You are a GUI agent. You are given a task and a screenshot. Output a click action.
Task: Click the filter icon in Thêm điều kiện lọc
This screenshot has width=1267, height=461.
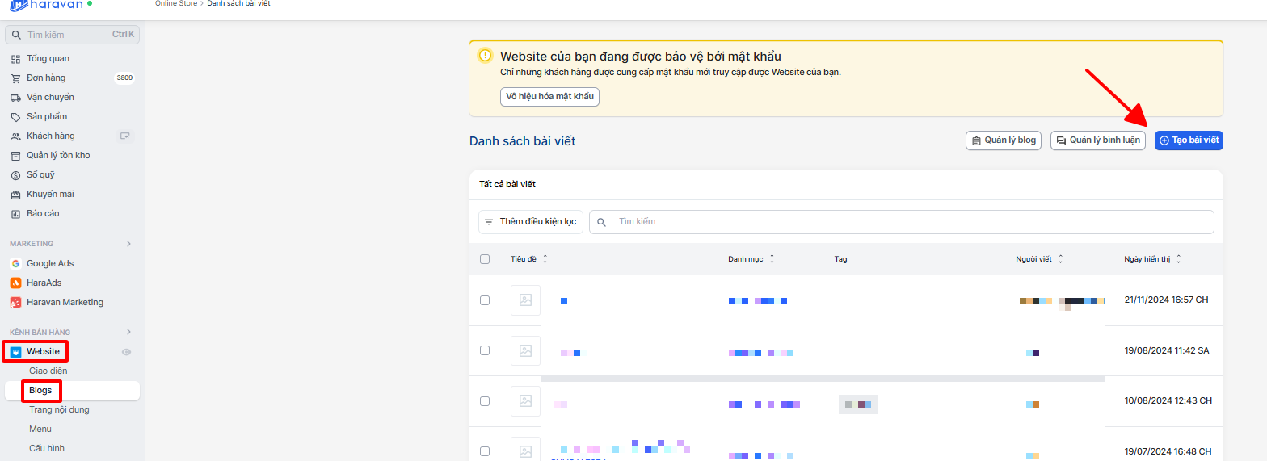click(489, 222)
